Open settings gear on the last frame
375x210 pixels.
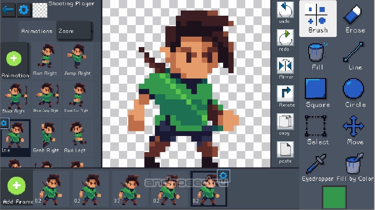pos(223,176)
